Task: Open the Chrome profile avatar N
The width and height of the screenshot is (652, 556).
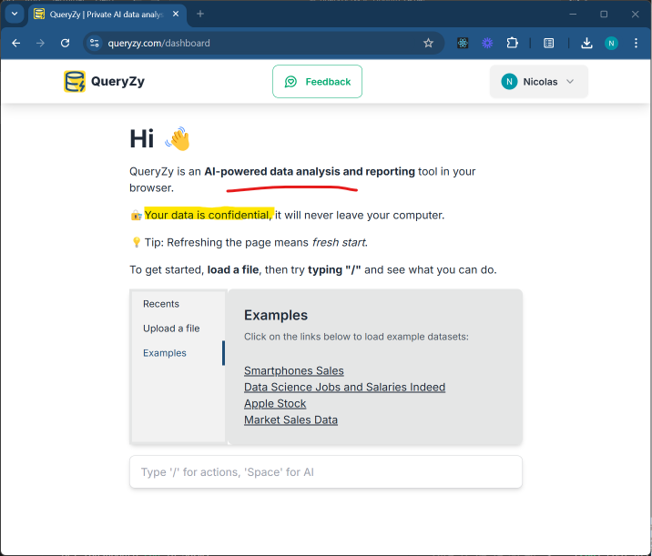Action: pyautogui.click(x=611, y=43)
